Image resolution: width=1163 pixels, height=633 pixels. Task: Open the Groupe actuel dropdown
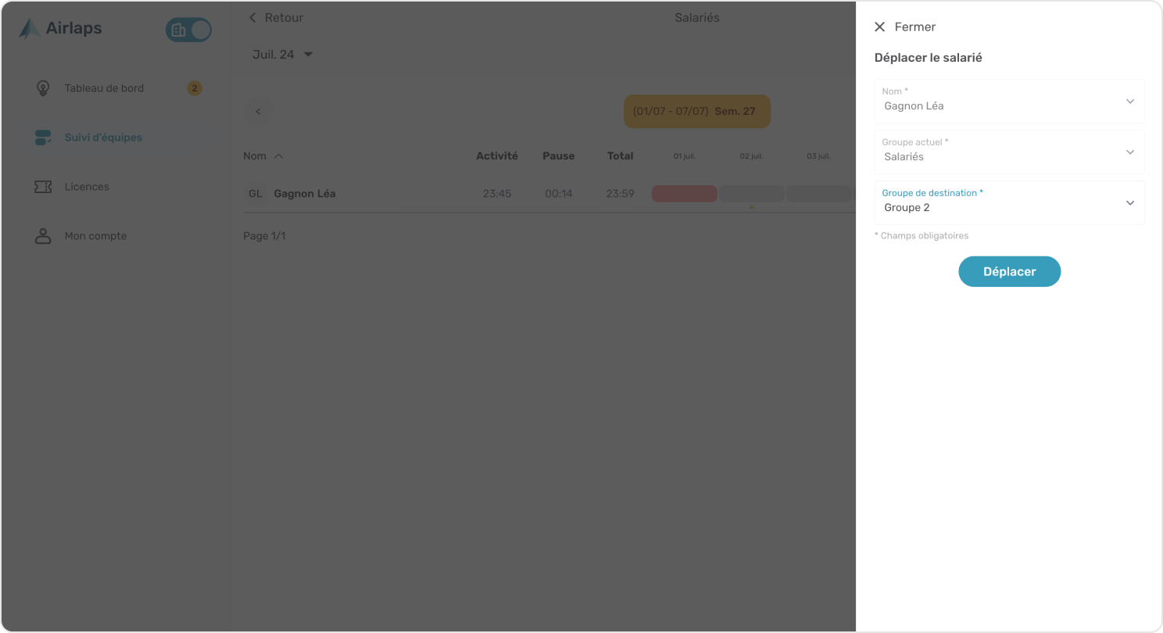[1010, 152]
